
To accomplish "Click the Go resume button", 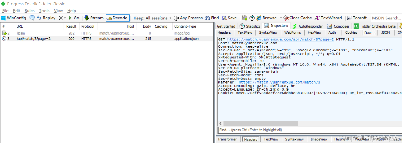I will click(74, 18).
